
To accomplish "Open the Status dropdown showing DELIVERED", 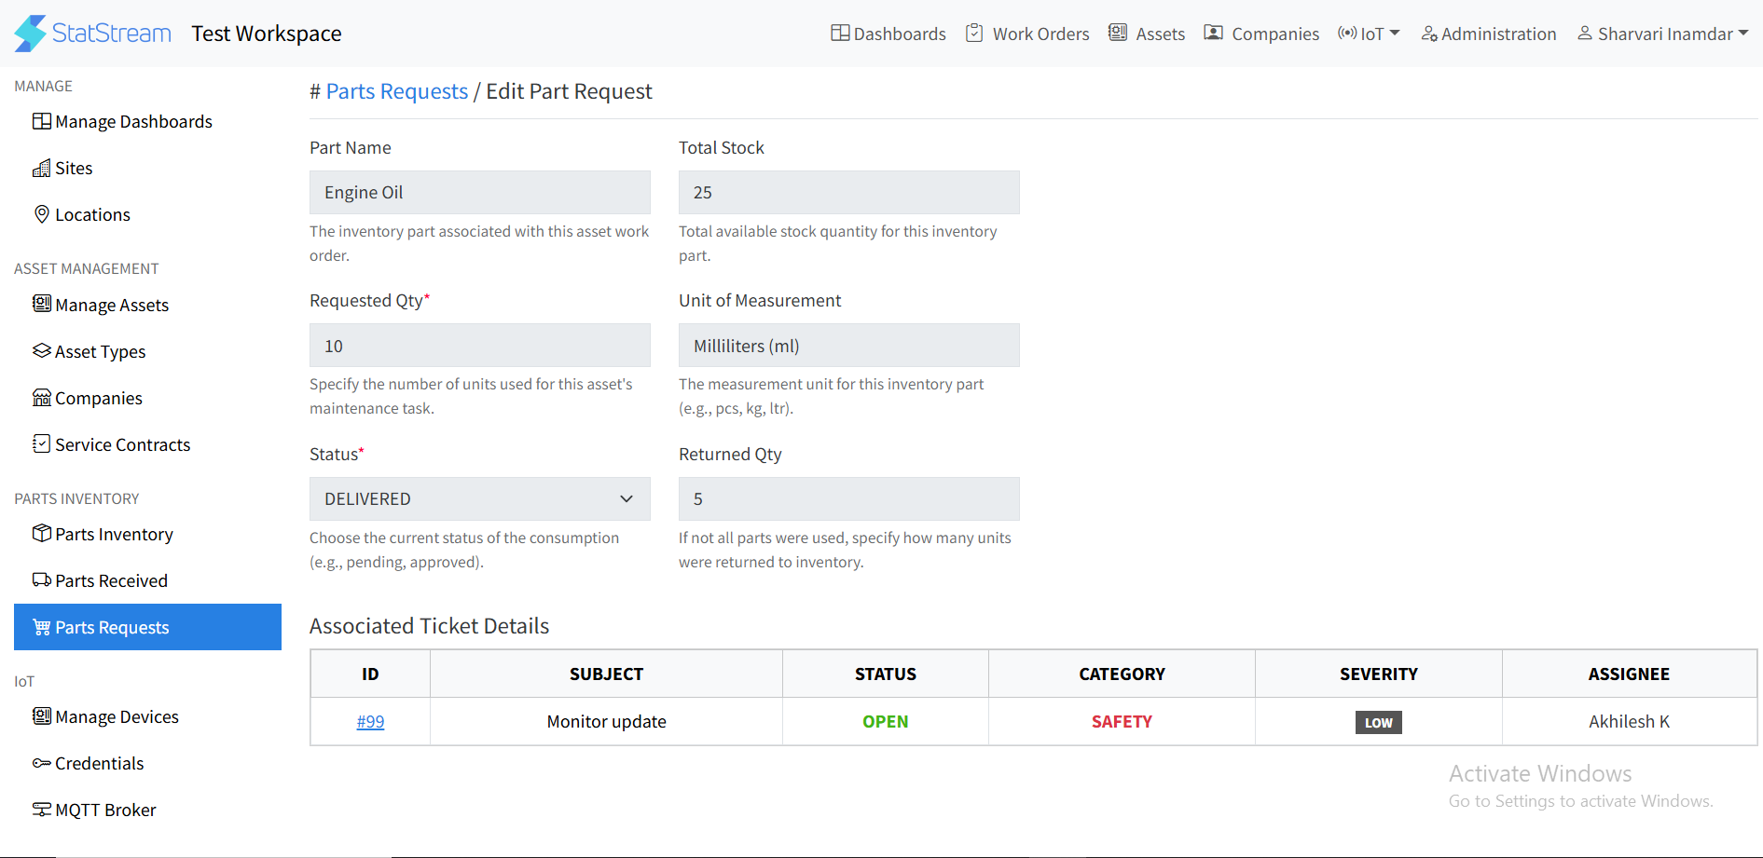I will coord(479,499).
